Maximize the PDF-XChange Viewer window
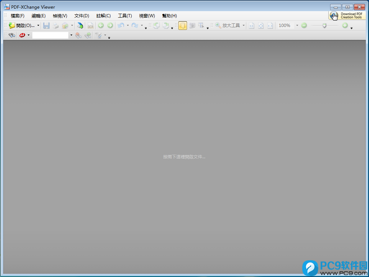369x277 pixels. coord(347,7)
